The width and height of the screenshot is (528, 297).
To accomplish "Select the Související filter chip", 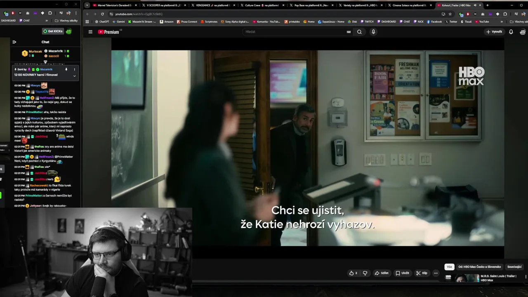I will click(x=514, y=267).
